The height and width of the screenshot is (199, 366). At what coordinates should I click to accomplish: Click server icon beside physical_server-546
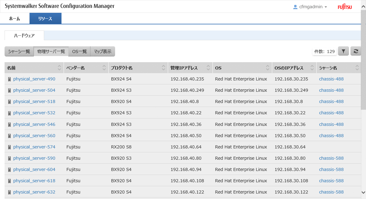9,124
